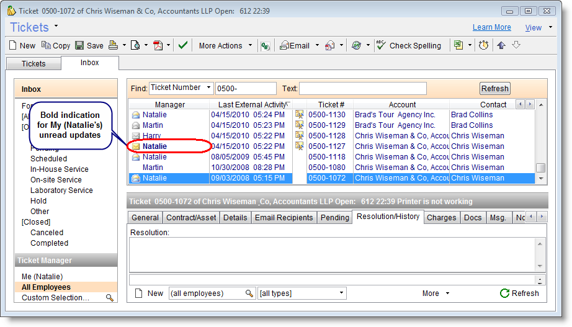
Task: Click the Email envelope toolbar icon
Action: 285,45
